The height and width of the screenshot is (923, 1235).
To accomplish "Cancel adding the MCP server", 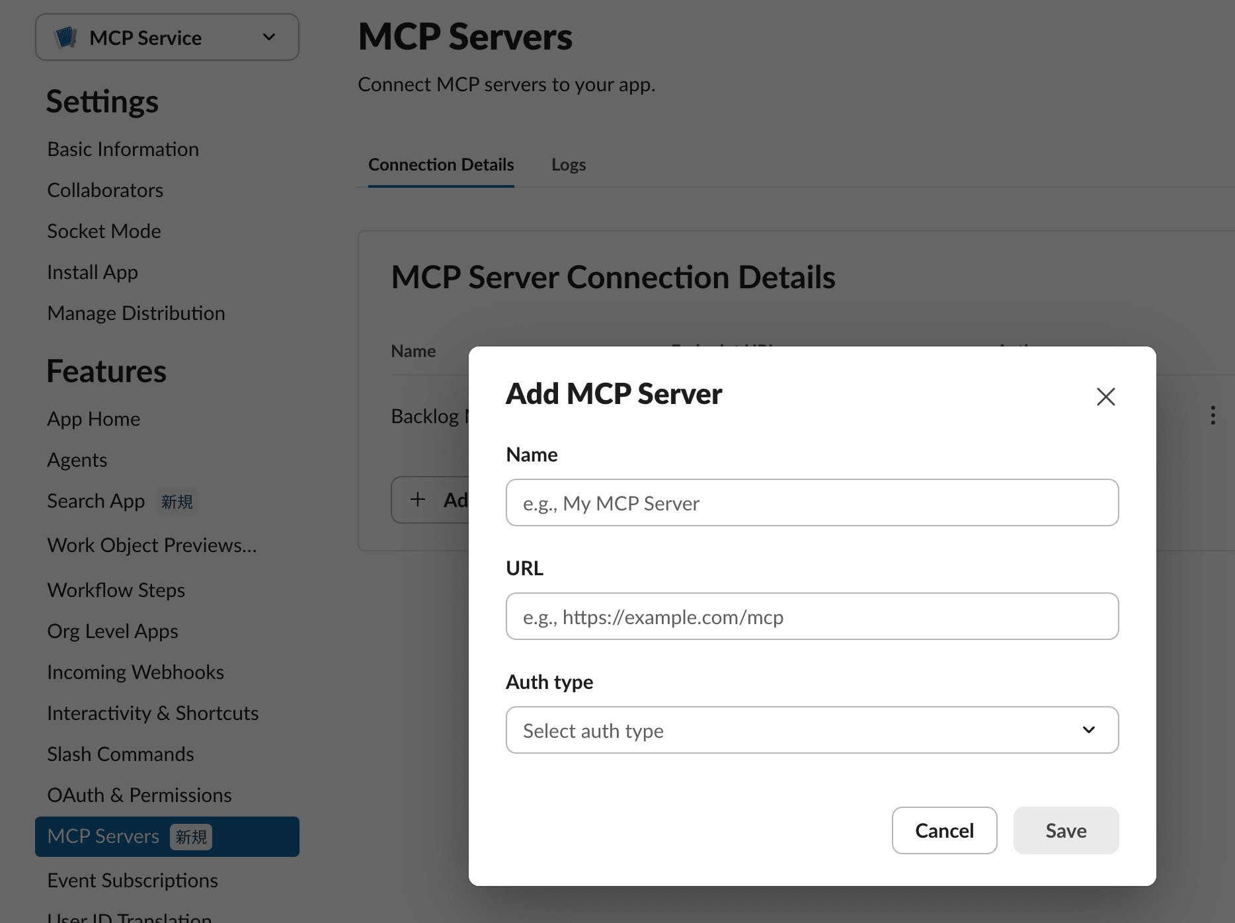I will pyautogui.click(x=944, y=830).
